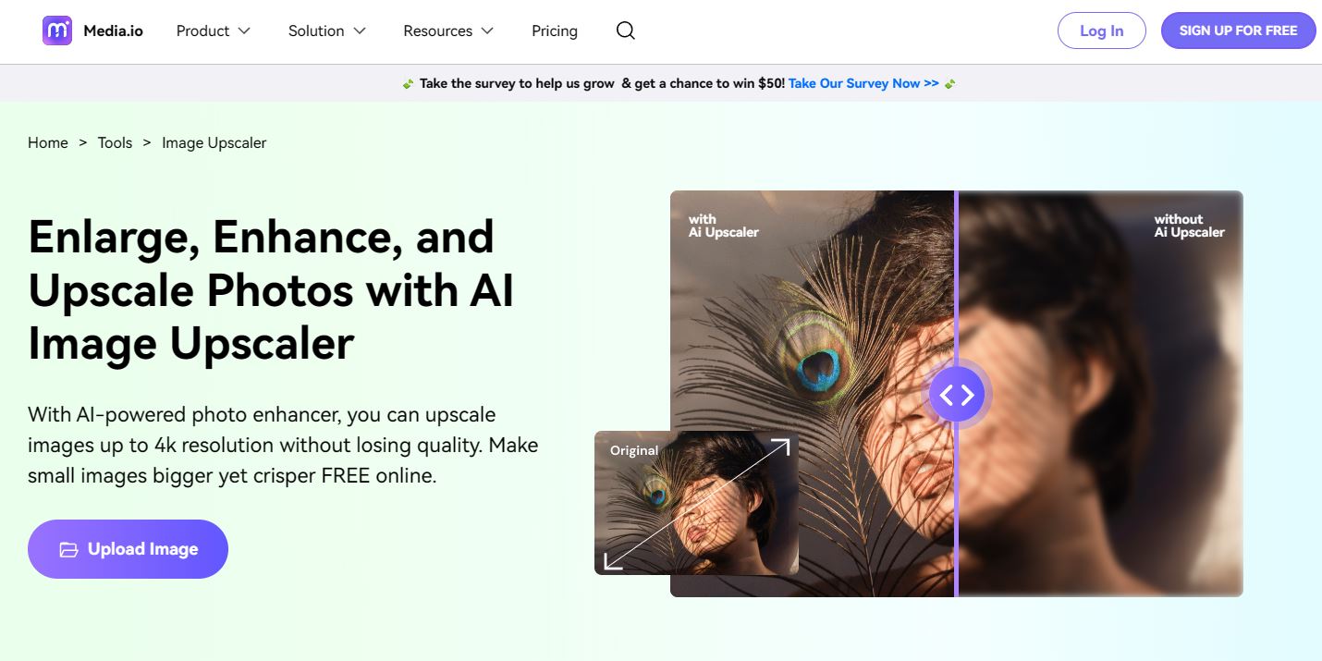Expand the Product dropdown menu
Screen dimensions: 1322x661
[x=213, y=31]
